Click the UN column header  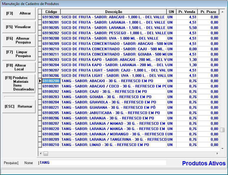[171, 12]
